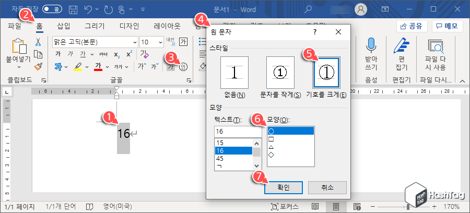Open ribbon display options icon
The width and height of the screenshot is (470, 213).
(x=385, y=9)
